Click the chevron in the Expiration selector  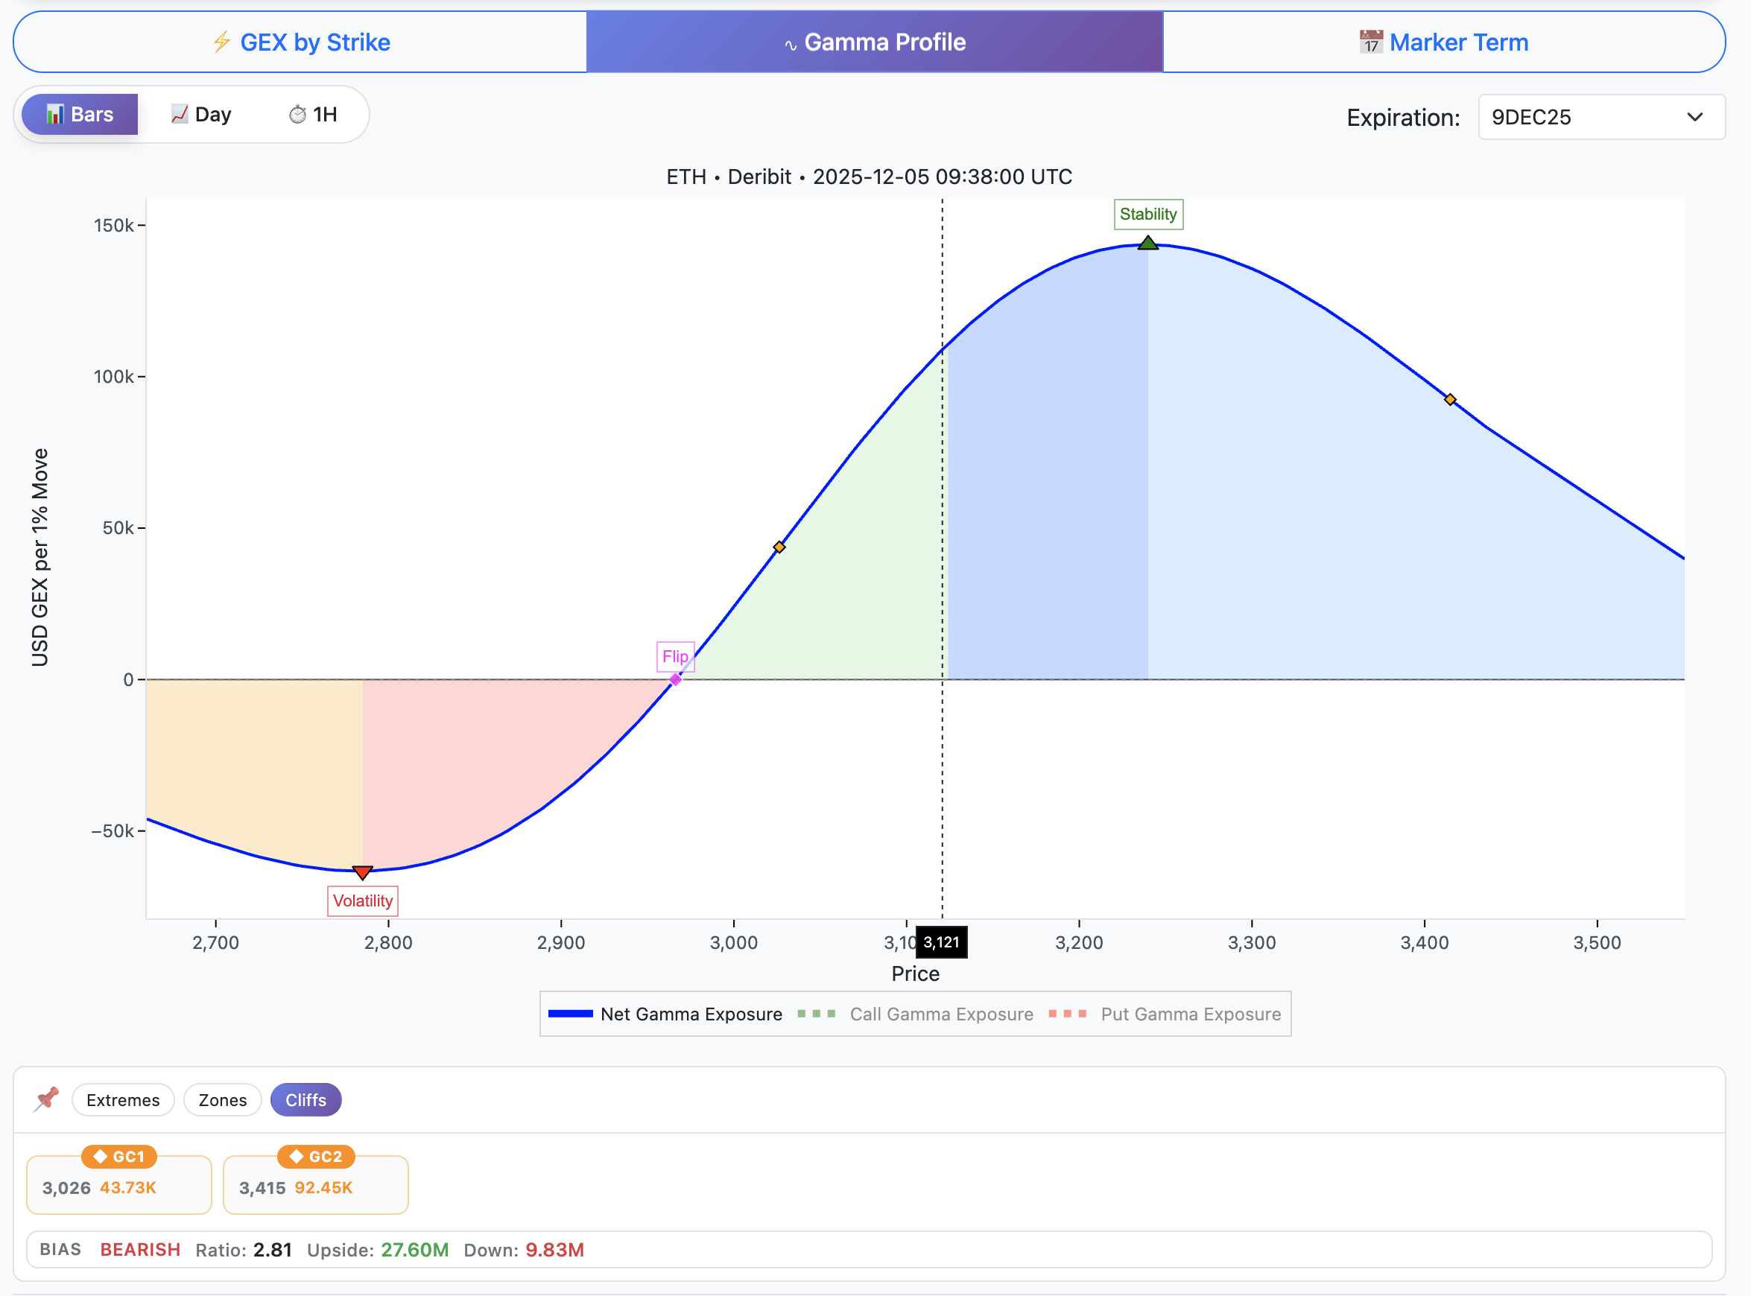click(1695, 117)
